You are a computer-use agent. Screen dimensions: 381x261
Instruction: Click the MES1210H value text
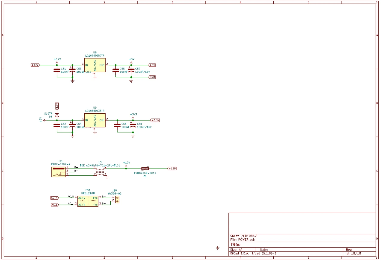(88, 193)
